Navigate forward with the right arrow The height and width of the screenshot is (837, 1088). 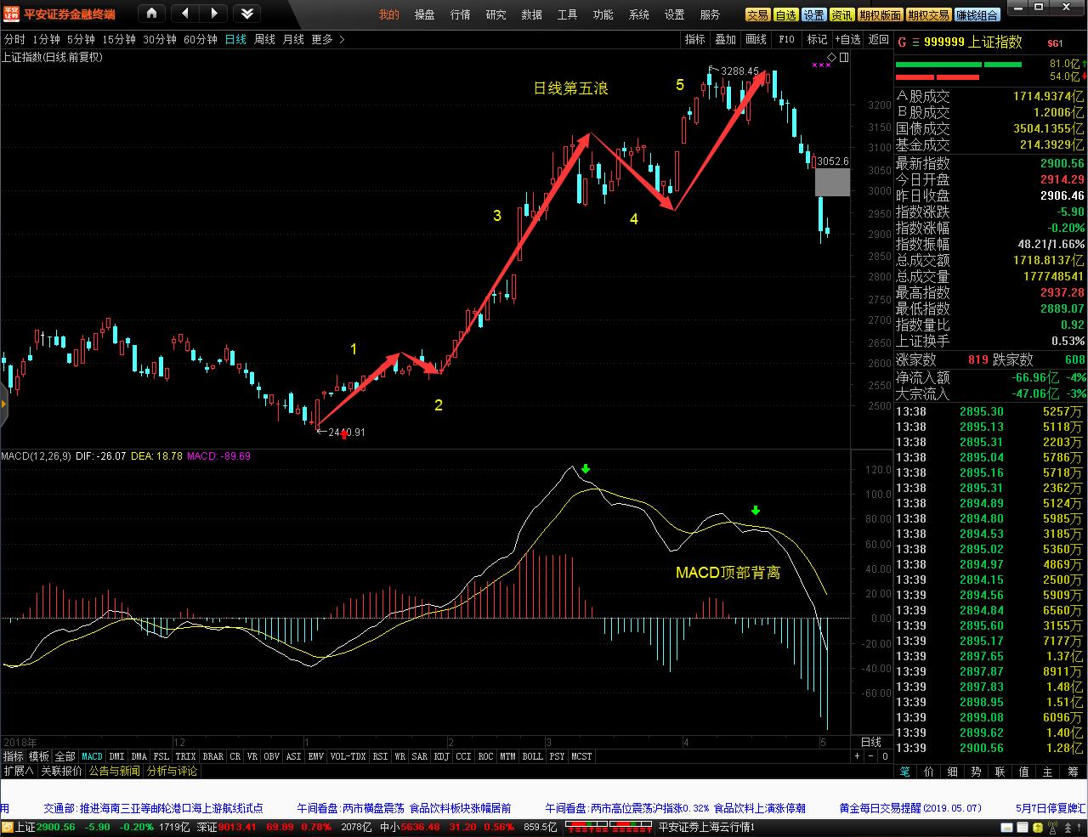click(213, 14)
